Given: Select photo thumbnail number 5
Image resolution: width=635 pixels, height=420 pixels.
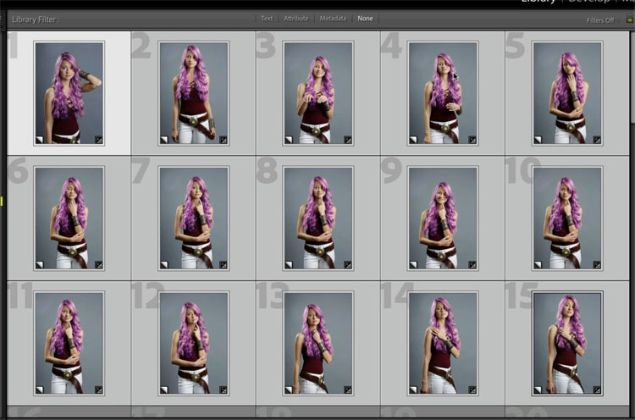Looking at the screenshot, I should point(567,93).
